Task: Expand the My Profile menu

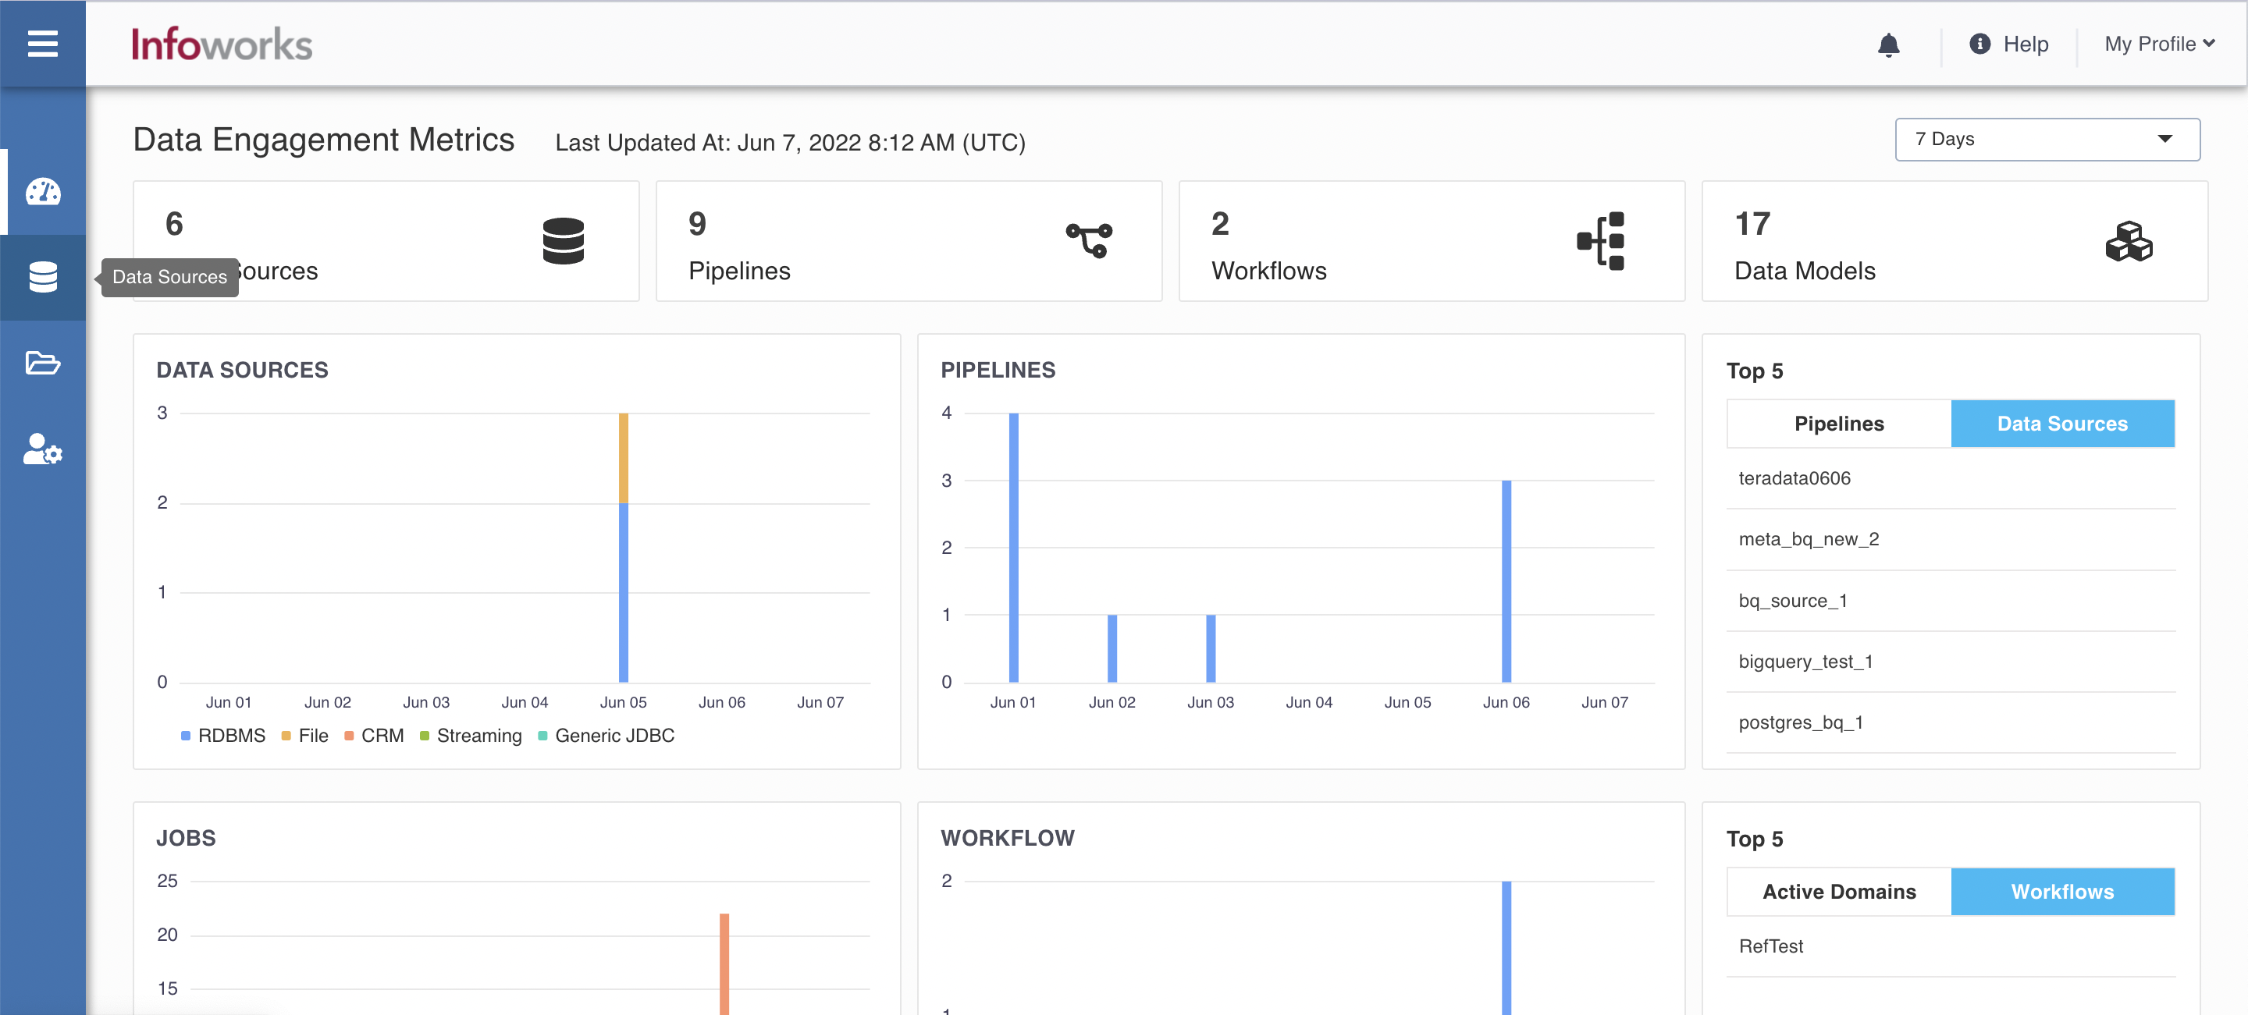Action: click(2159, 44)
